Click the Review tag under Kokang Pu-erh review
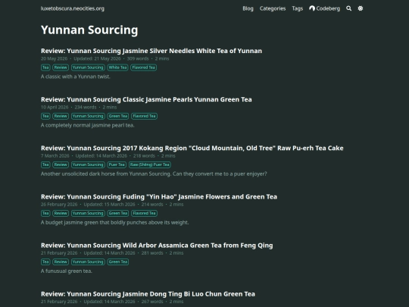Image resolution: width=409 pixels, height=307 pixels. coord(61,164)
